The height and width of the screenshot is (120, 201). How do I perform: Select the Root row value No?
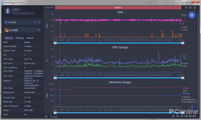coord(26,115)
